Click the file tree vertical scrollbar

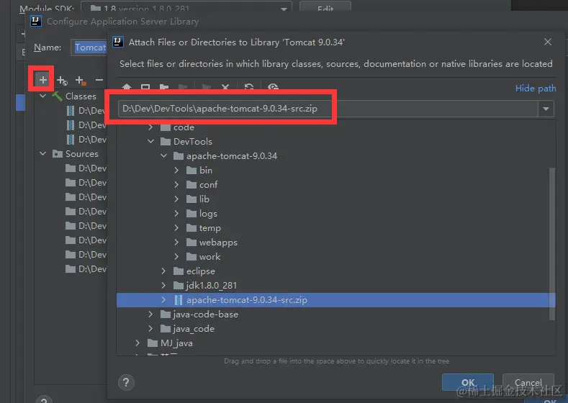click(552, 244)
